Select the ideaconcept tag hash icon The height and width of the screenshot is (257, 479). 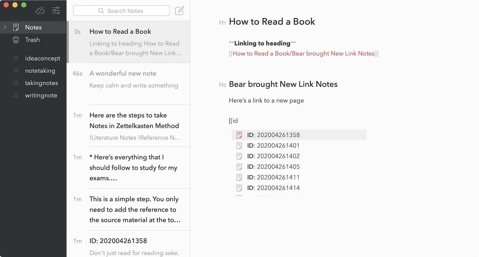tap(16, 58)
